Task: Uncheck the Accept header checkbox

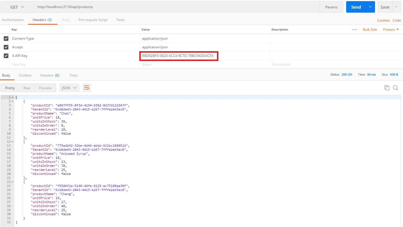Action: click(x=6, y=47)
